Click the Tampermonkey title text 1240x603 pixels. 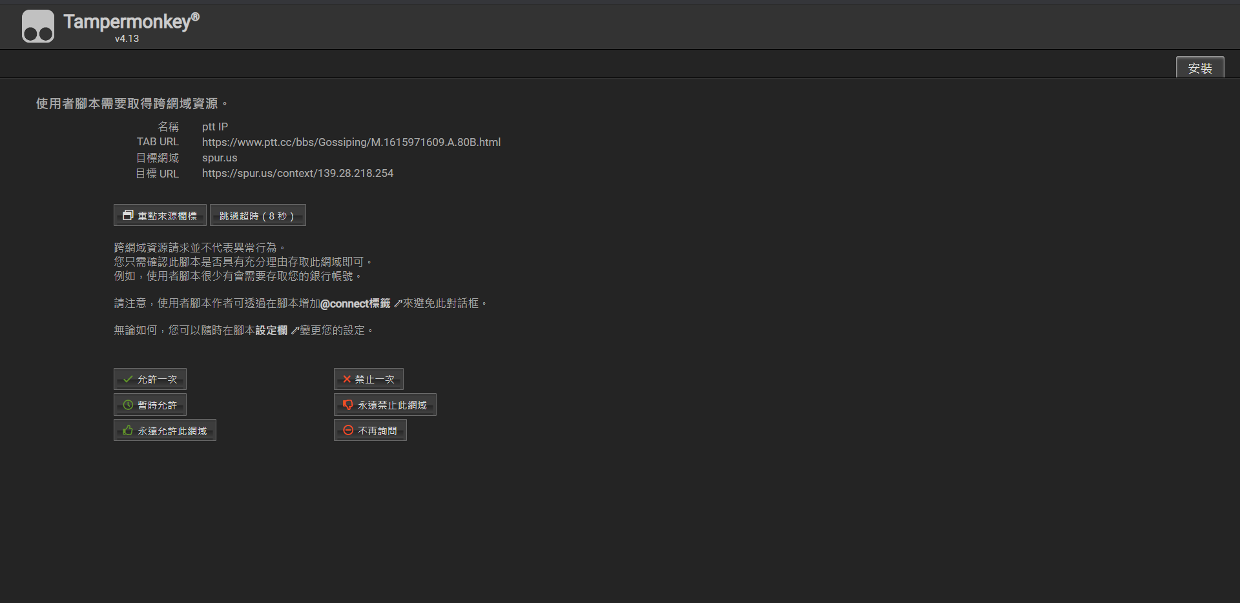pyautogui.click(x=127, y=21)
